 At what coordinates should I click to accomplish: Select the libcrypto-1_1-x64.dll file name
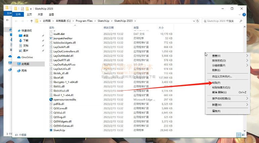point(66,82)
